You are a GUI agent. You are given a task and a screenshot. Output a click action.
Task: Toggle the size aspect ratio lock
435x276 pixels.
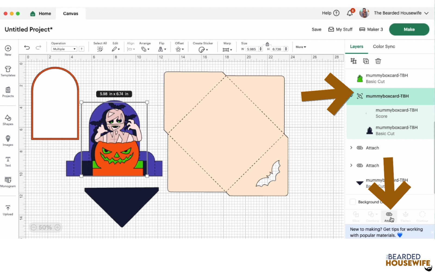[x=267, y=44]
